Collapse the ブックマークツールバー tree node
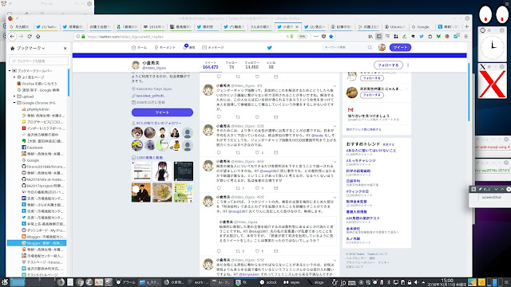Viewport: 511px width, 287px height. click(x=10, y=71)
